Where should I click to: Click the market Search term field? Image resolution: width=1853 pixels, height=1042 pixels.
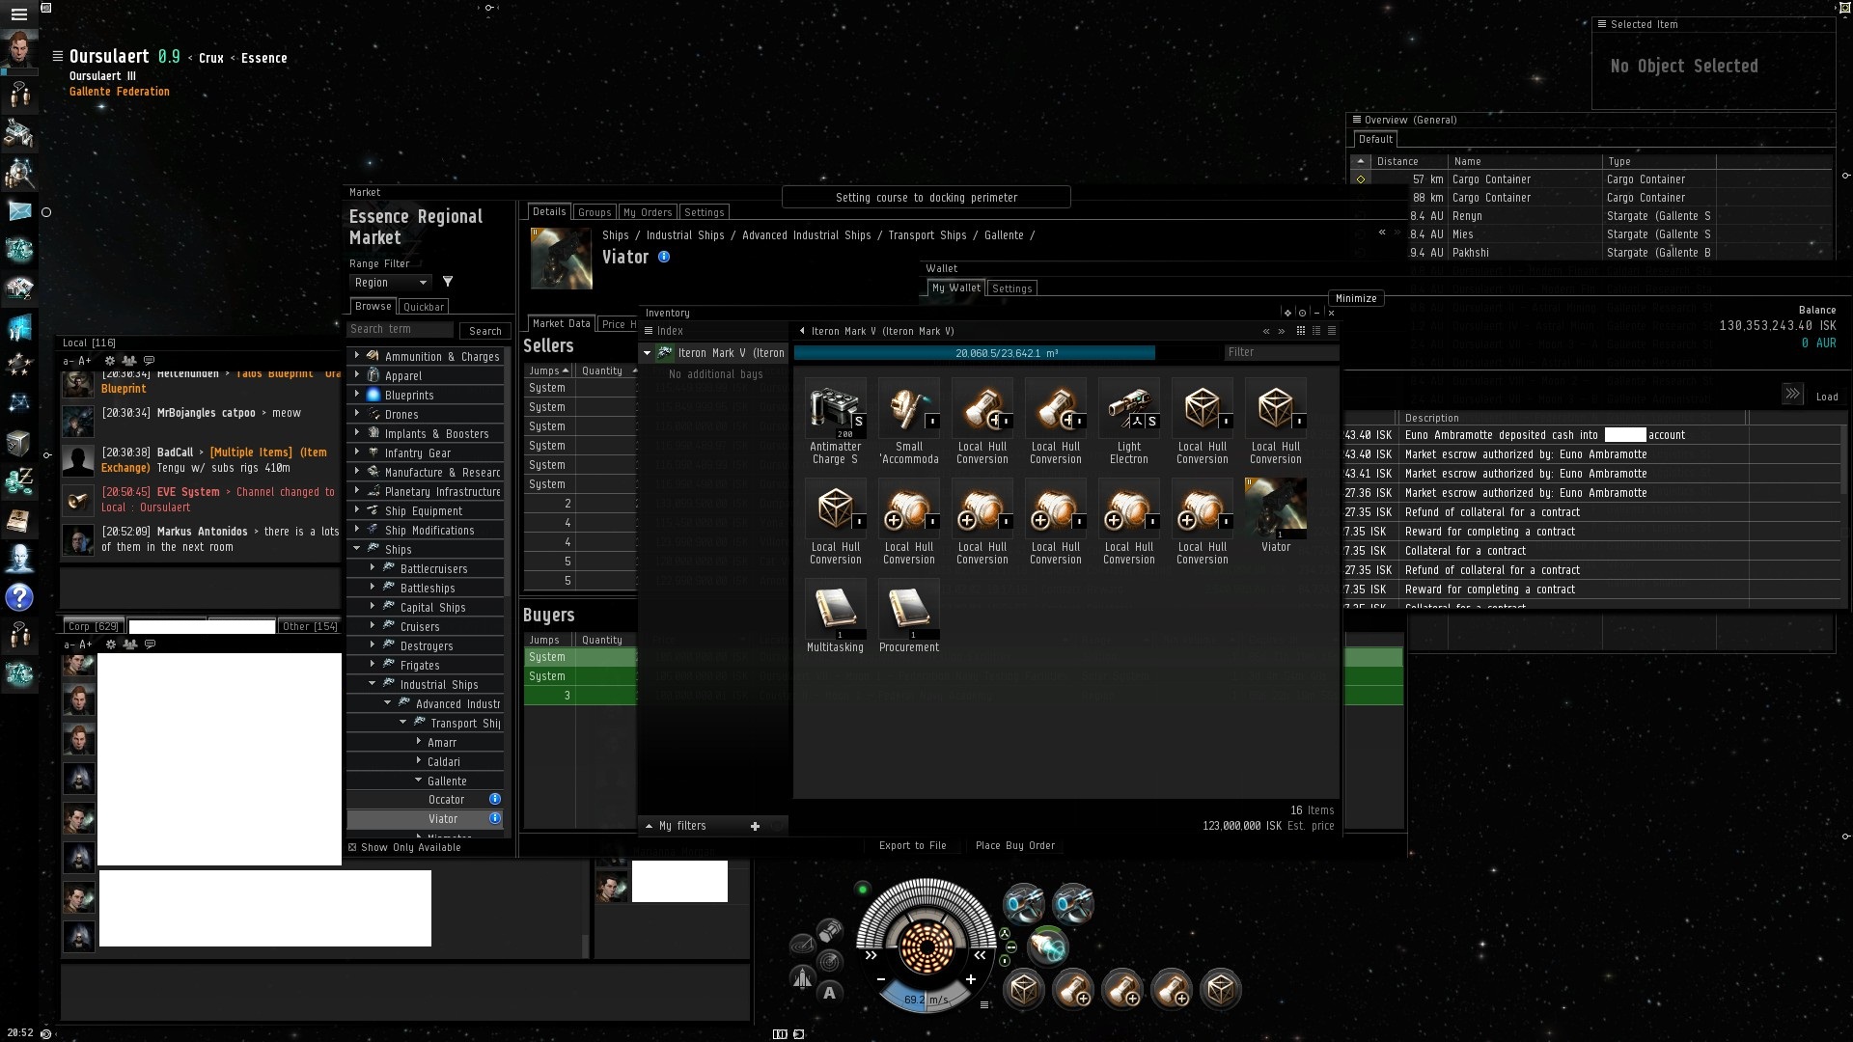pos(400,329)
